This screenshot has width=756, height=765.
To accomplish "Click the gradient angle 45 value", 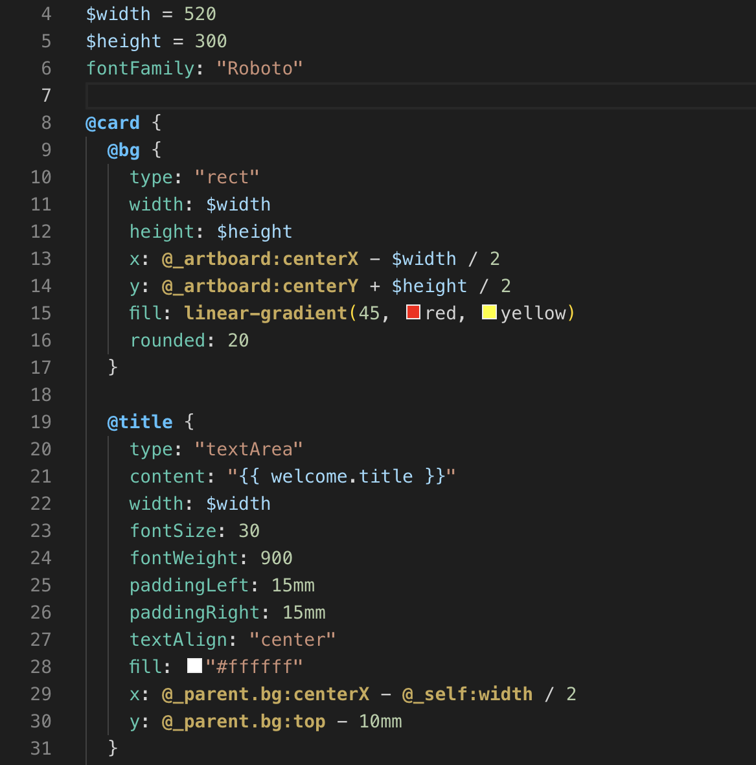I will tap(369, 314).
